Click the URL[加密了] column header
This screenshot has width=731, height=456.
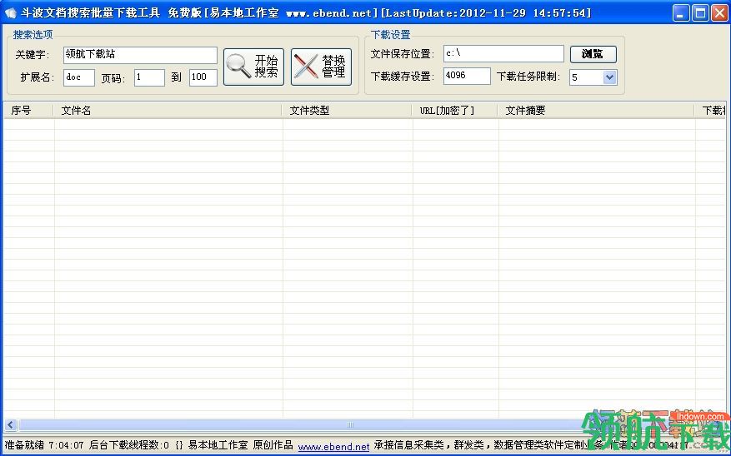(456, 111)
